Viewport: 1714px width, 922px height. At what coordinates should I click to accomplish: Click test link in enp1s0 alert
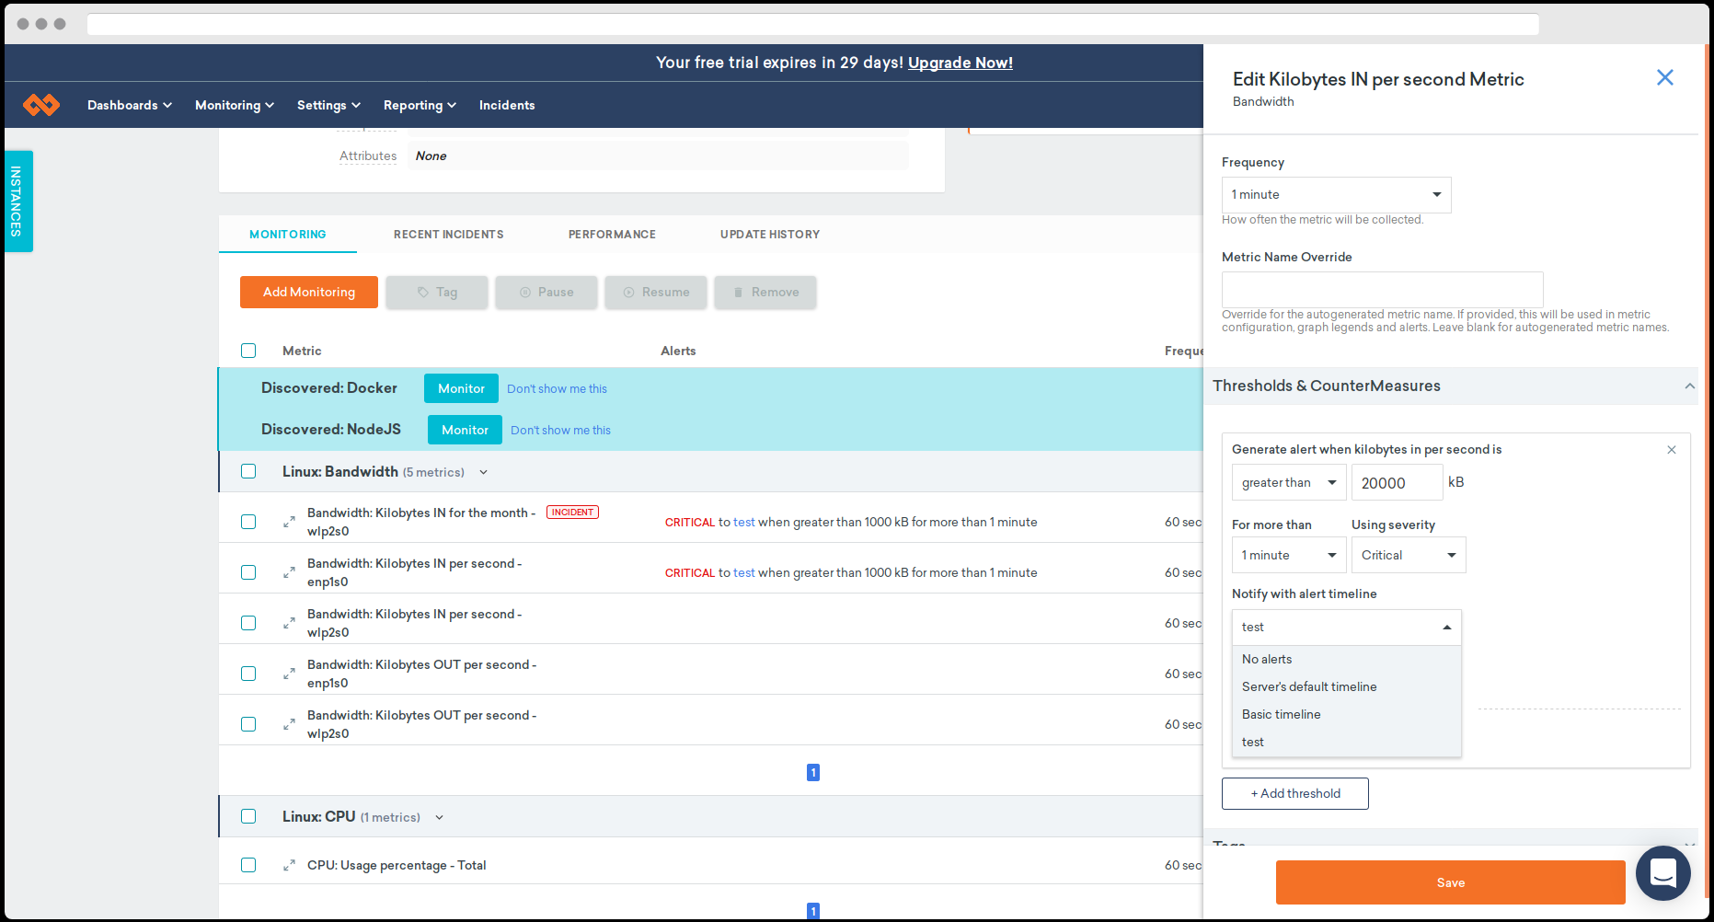point(744,572)
